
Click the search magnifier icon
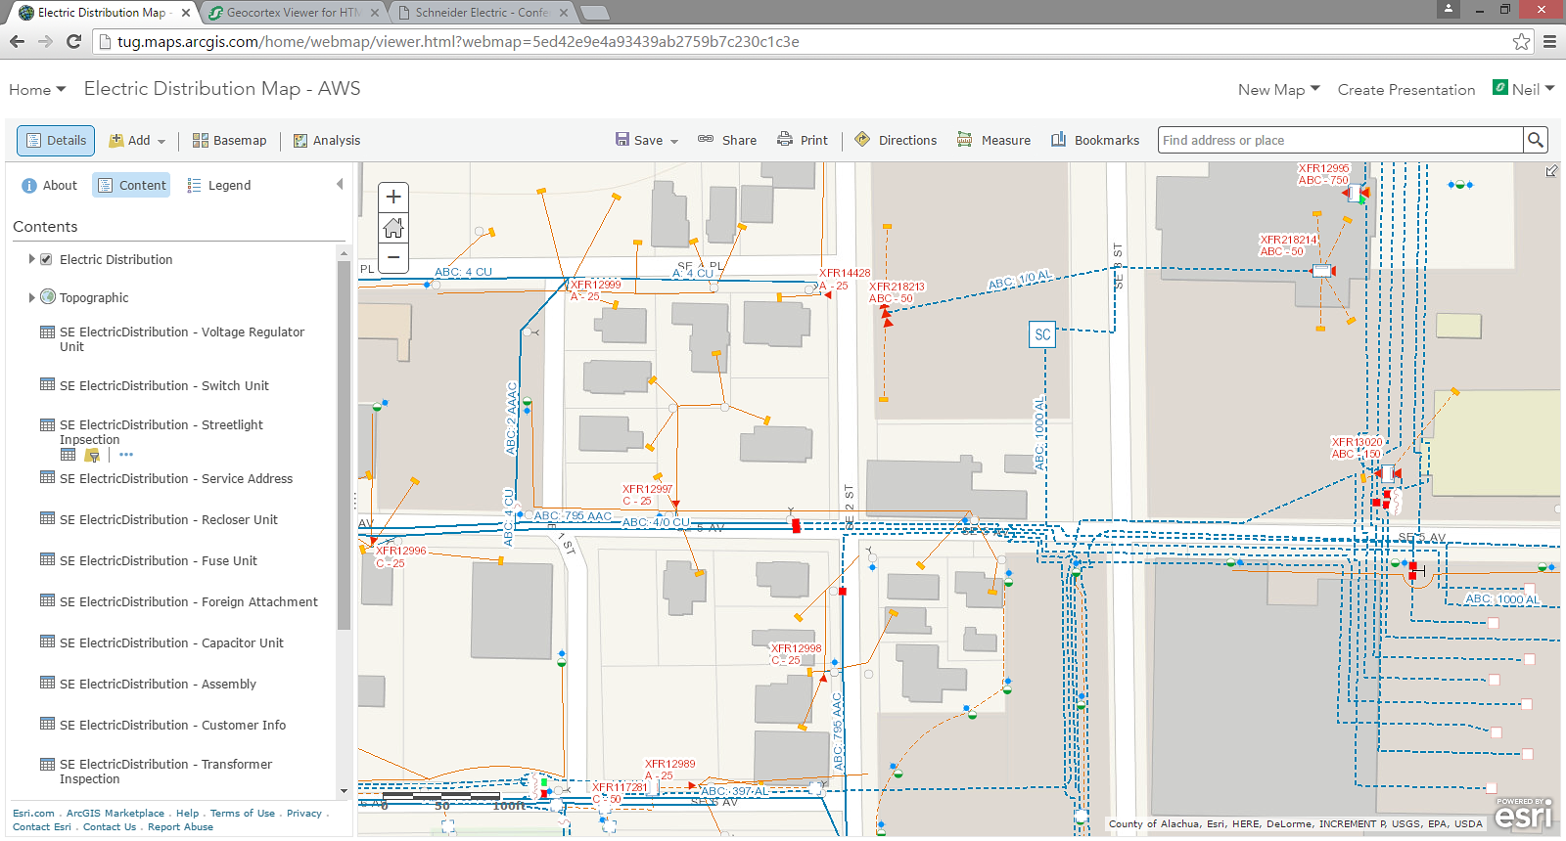[x=1536, y=141]
